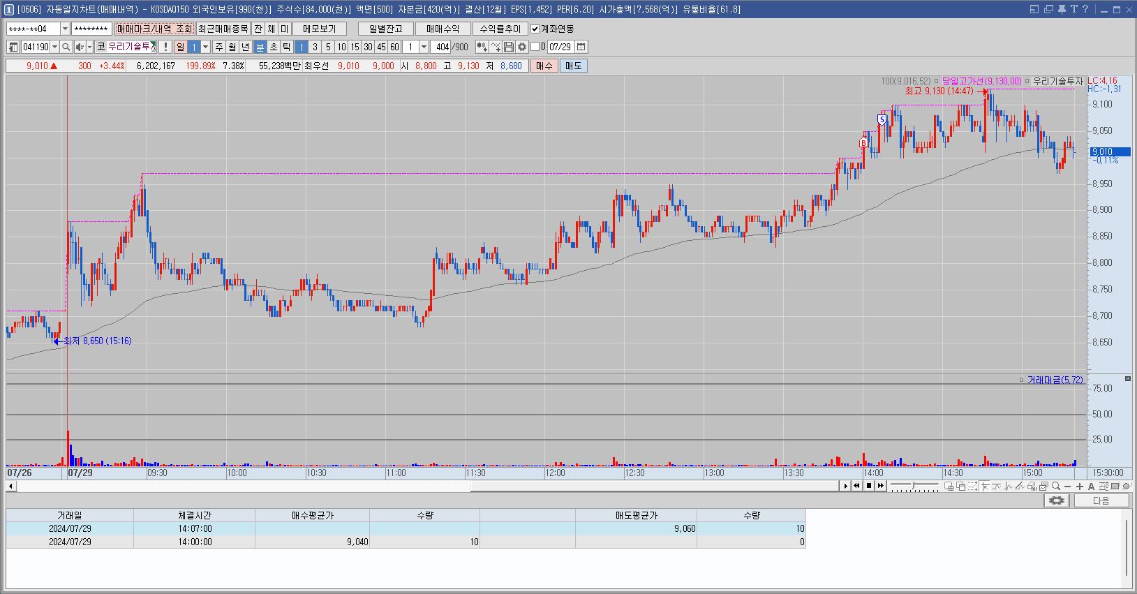Select the 최근매매종목 tab

point(223,29)
